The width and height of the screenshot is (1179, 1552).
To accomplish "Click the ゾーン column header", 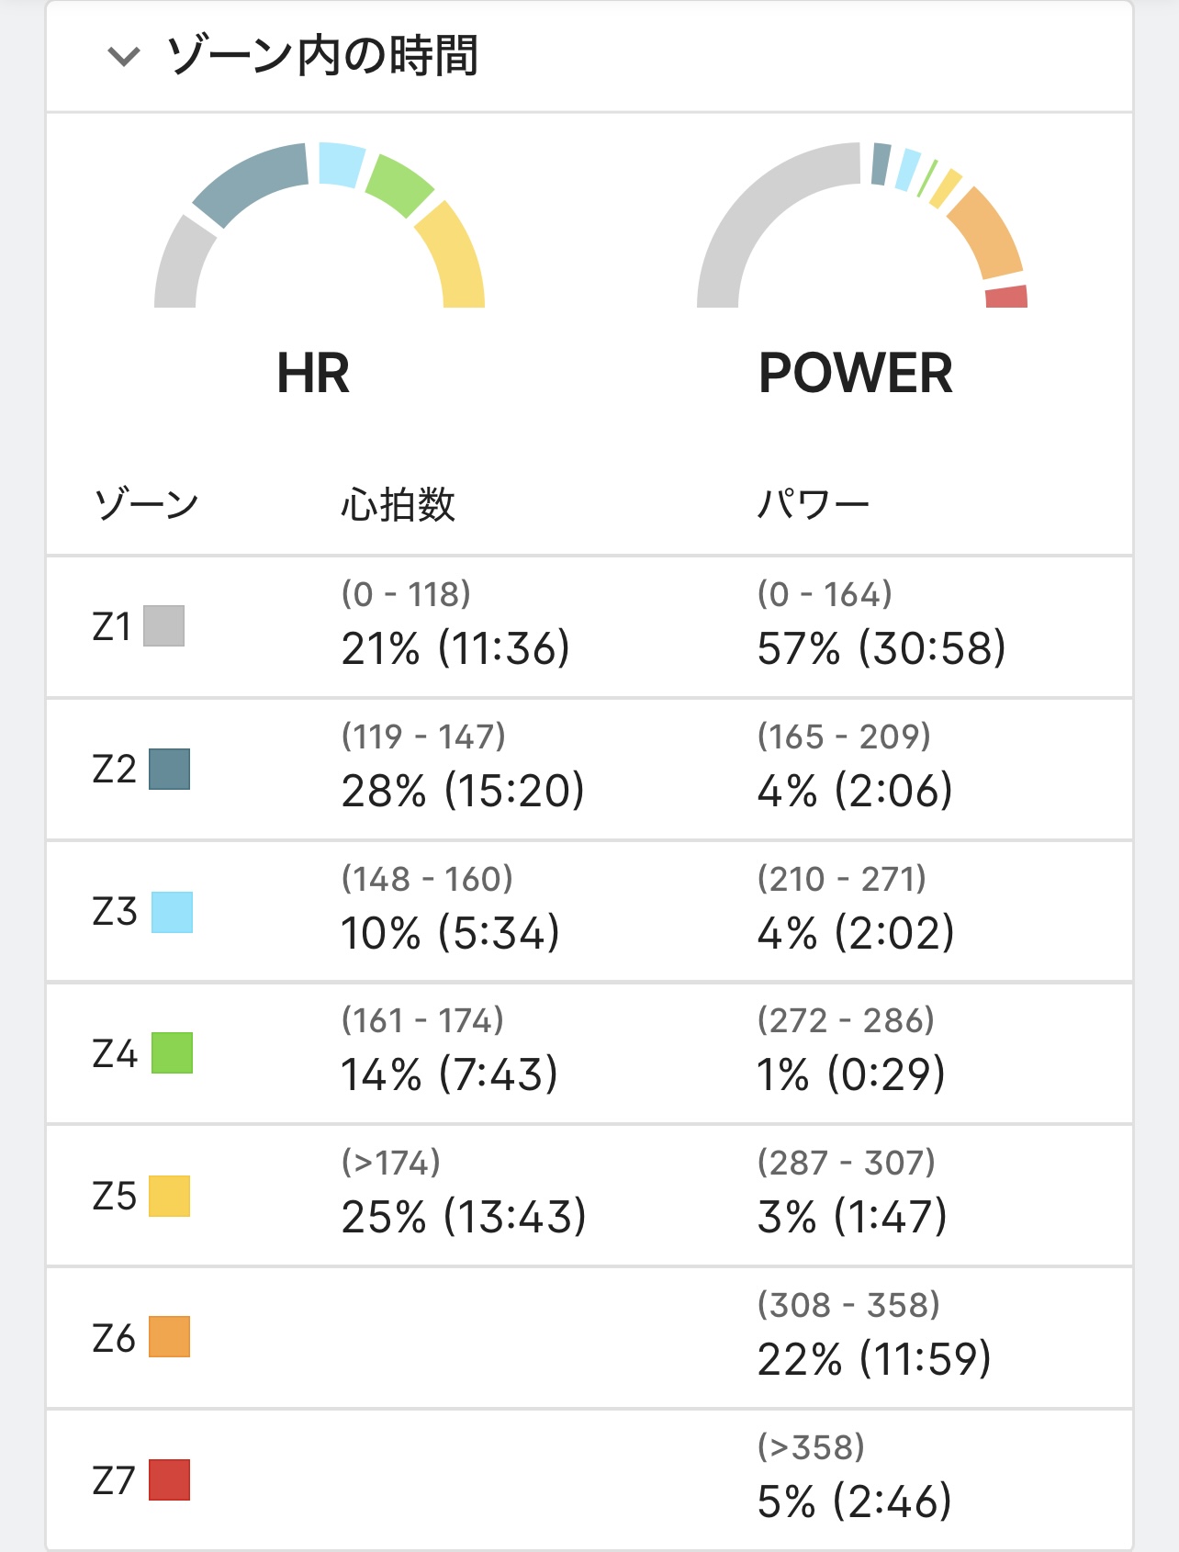I will click(x=147, y=505).
